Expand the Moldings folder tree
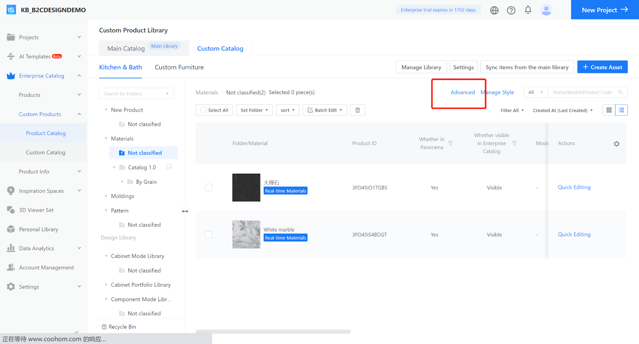The width and height of the screenshot is (639, 344). tap(106, 196)
